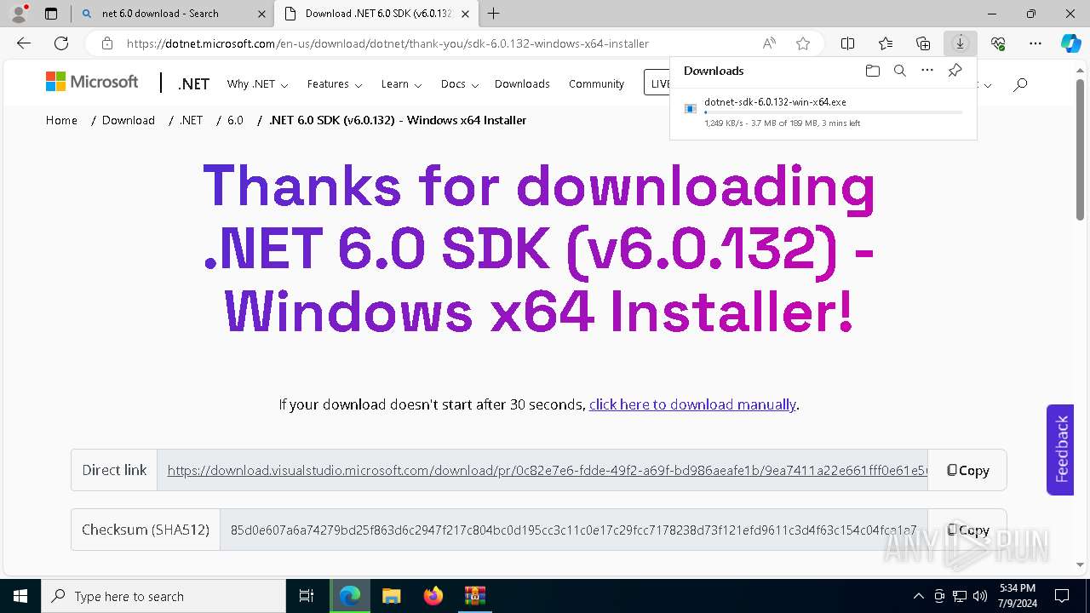Open the volume tray icon
The image size is (1090, 613).
pos(980,596)
